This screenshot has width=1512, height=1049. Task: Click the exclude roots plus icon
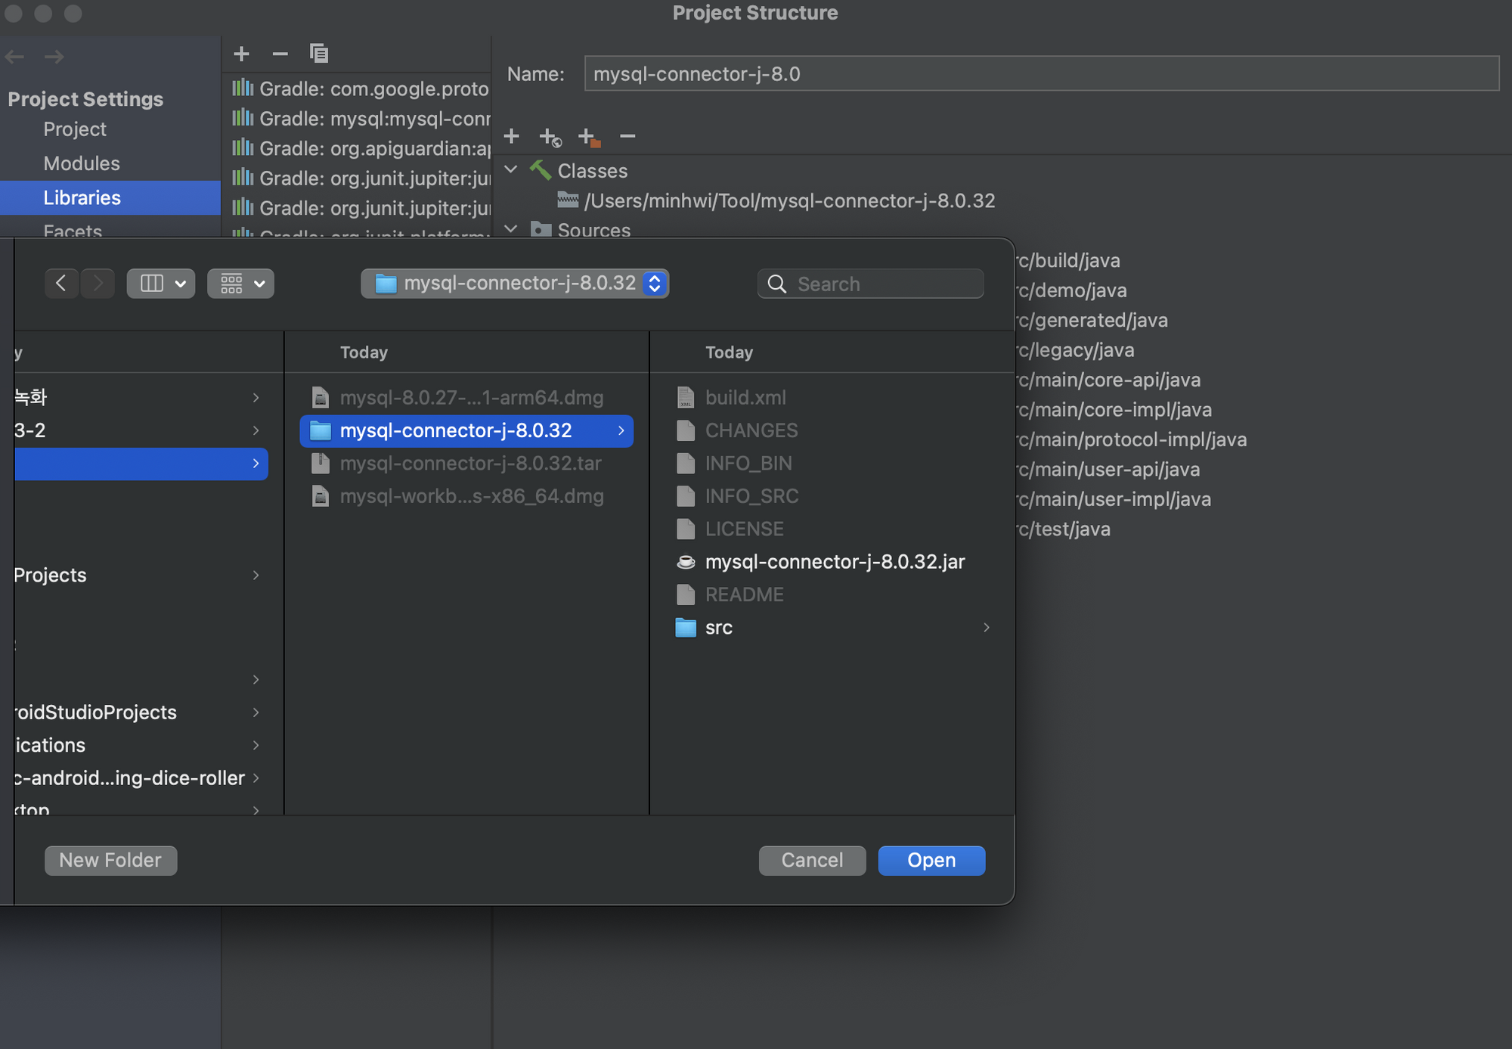pos(588,137)
